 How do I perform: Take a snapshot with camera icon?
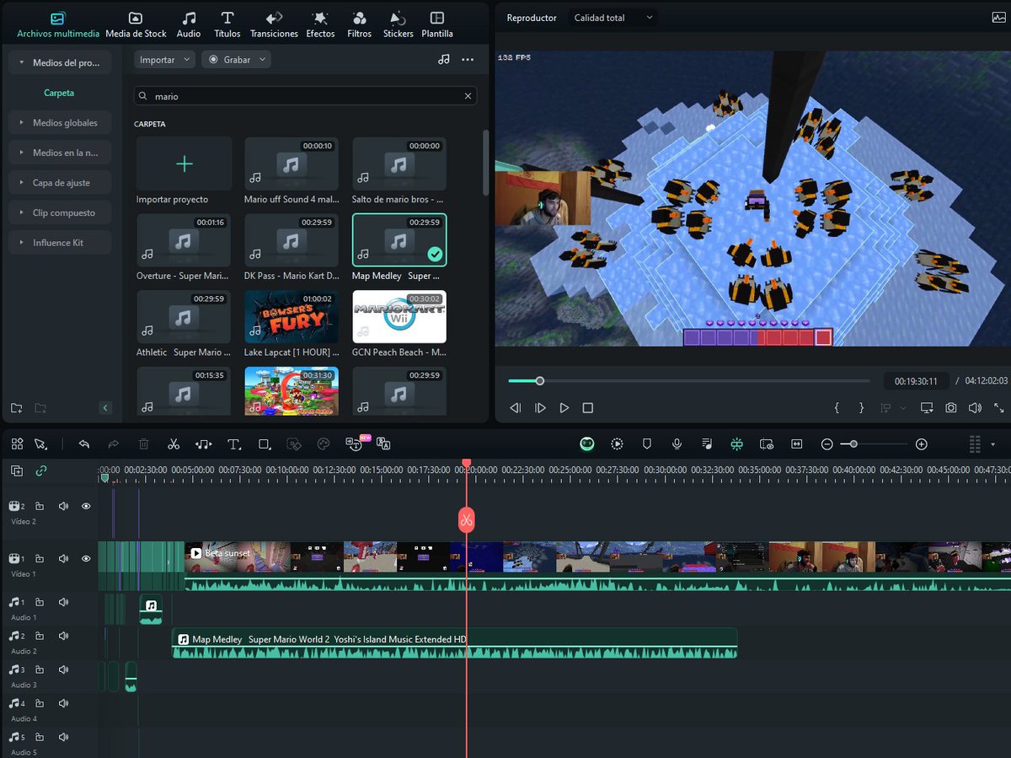(x=950, y=408)
